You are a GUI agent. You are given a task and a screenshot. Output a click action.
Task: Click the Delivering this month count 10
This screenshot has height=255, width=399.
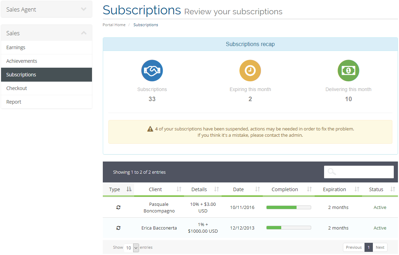click(x=348, y=99)
